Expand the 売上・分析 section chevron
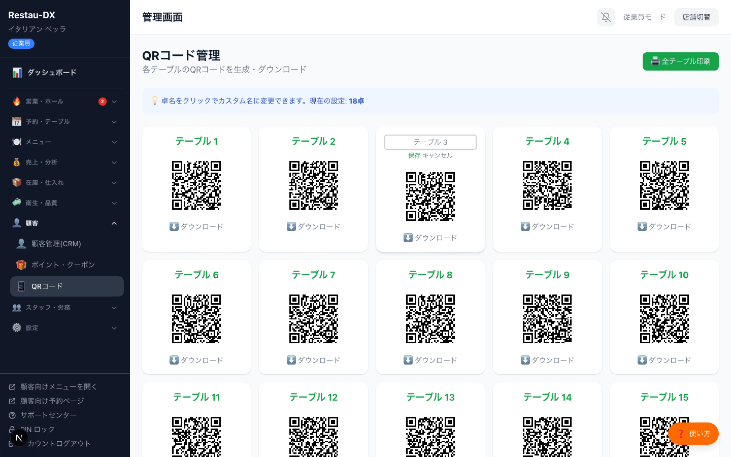This screenshot has height=457, width=731. point(114,162)
